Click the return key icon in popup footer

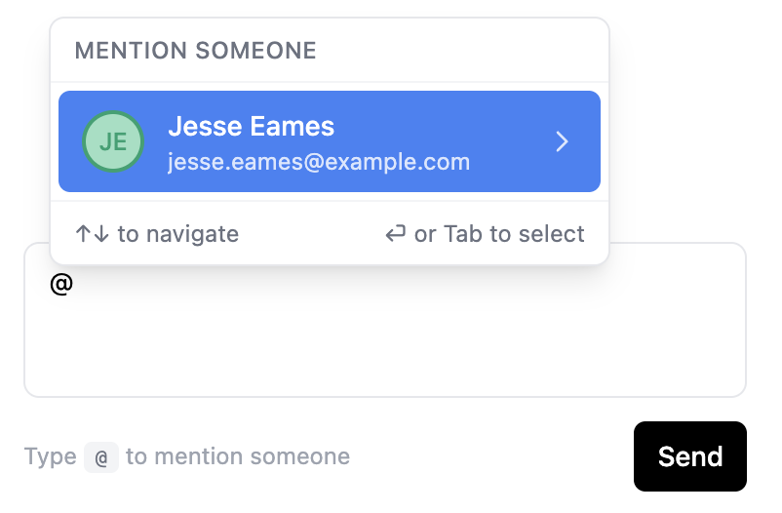pos(396,234)
